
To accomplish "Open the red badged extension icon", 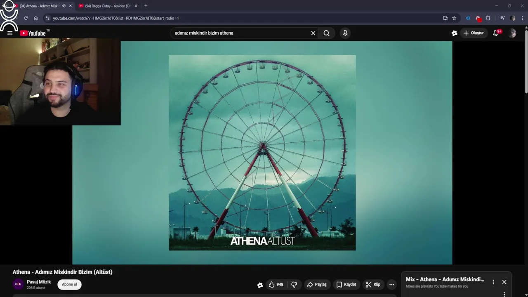I will tap(478, 18).
